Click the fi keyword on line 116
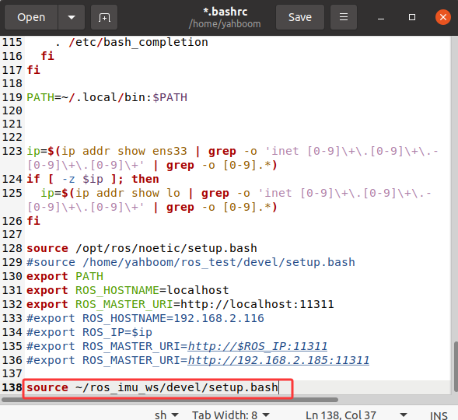The width and height of the screenshot is (458, 420). 47,56
